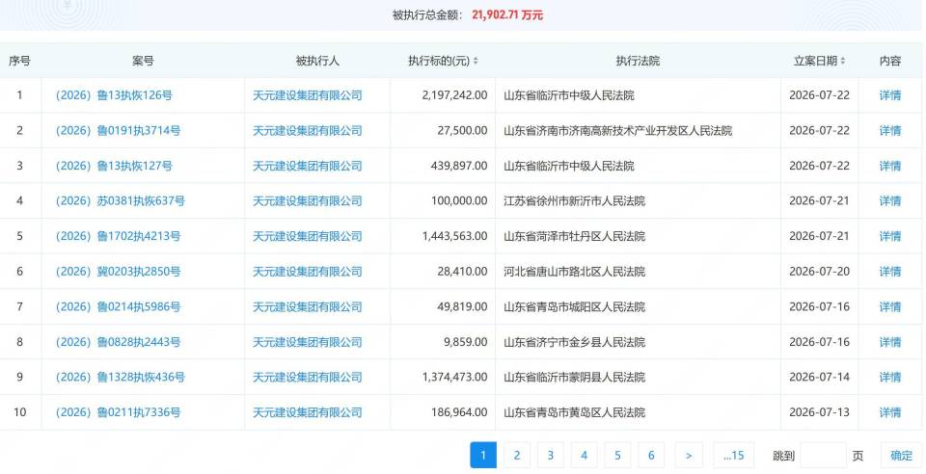View 详情 for 鲁13执恢127号 case

890,166
